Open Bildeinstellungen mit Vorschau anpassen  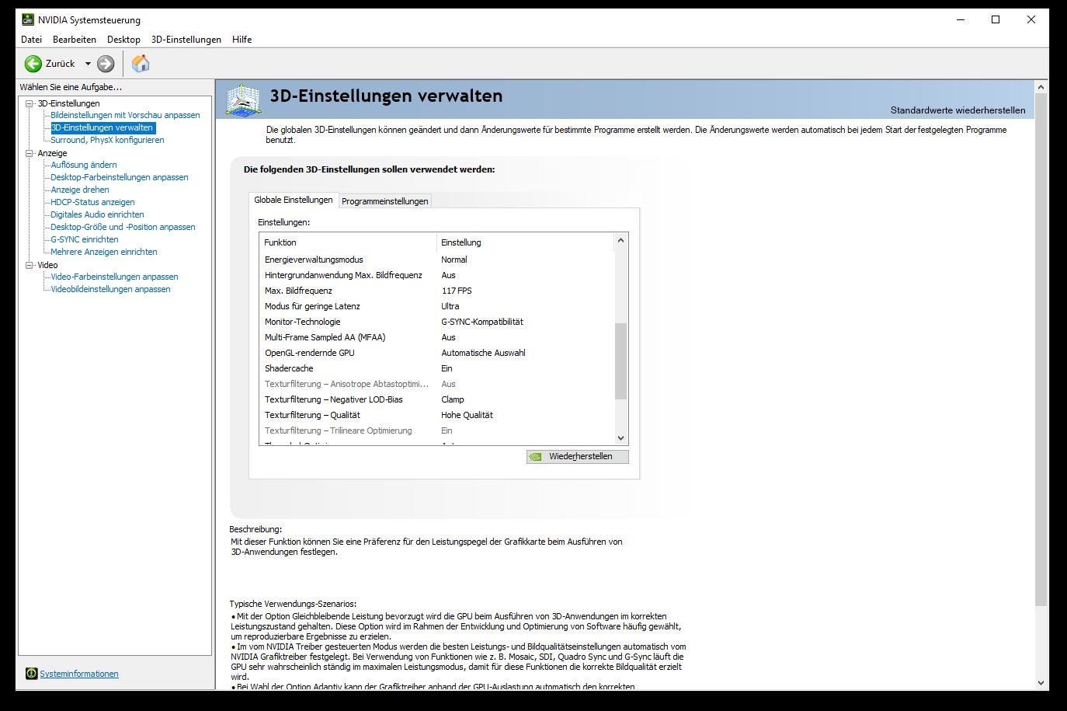[125, 115]
